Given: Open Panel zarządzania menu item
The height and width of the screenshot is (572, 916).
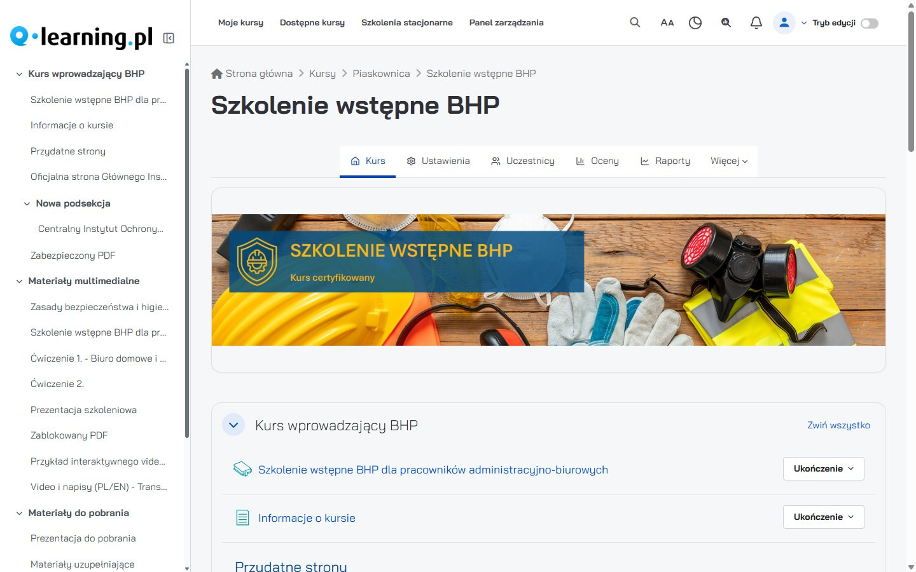Looking at the screenshot, I should [x=506, y=22].
